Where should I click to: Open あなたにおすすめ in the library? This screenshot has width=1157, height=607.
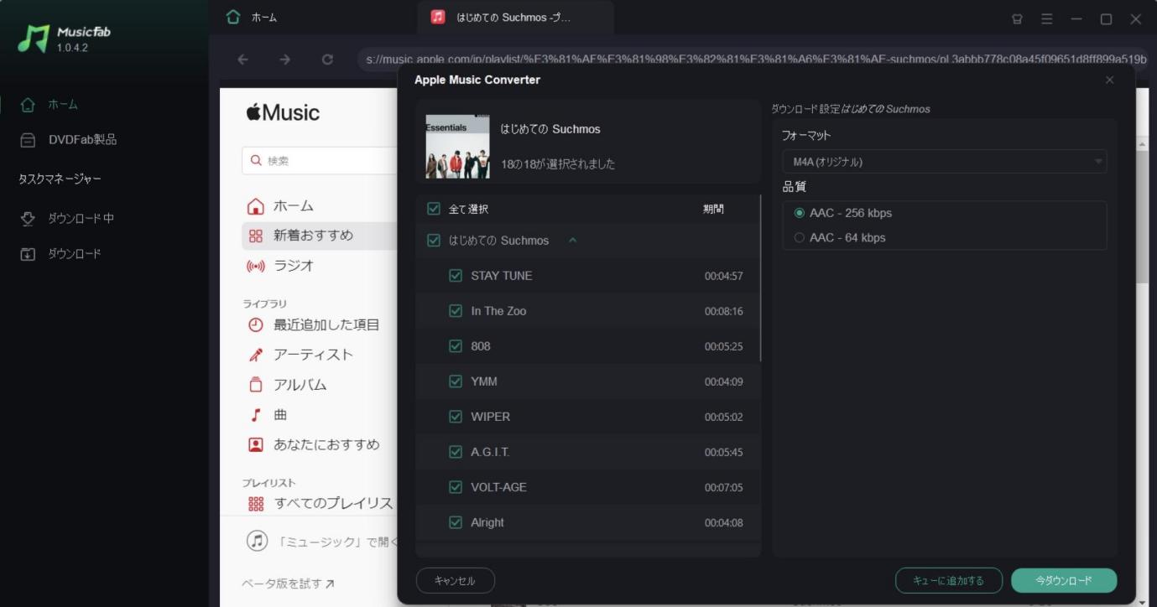coord(314,445)
